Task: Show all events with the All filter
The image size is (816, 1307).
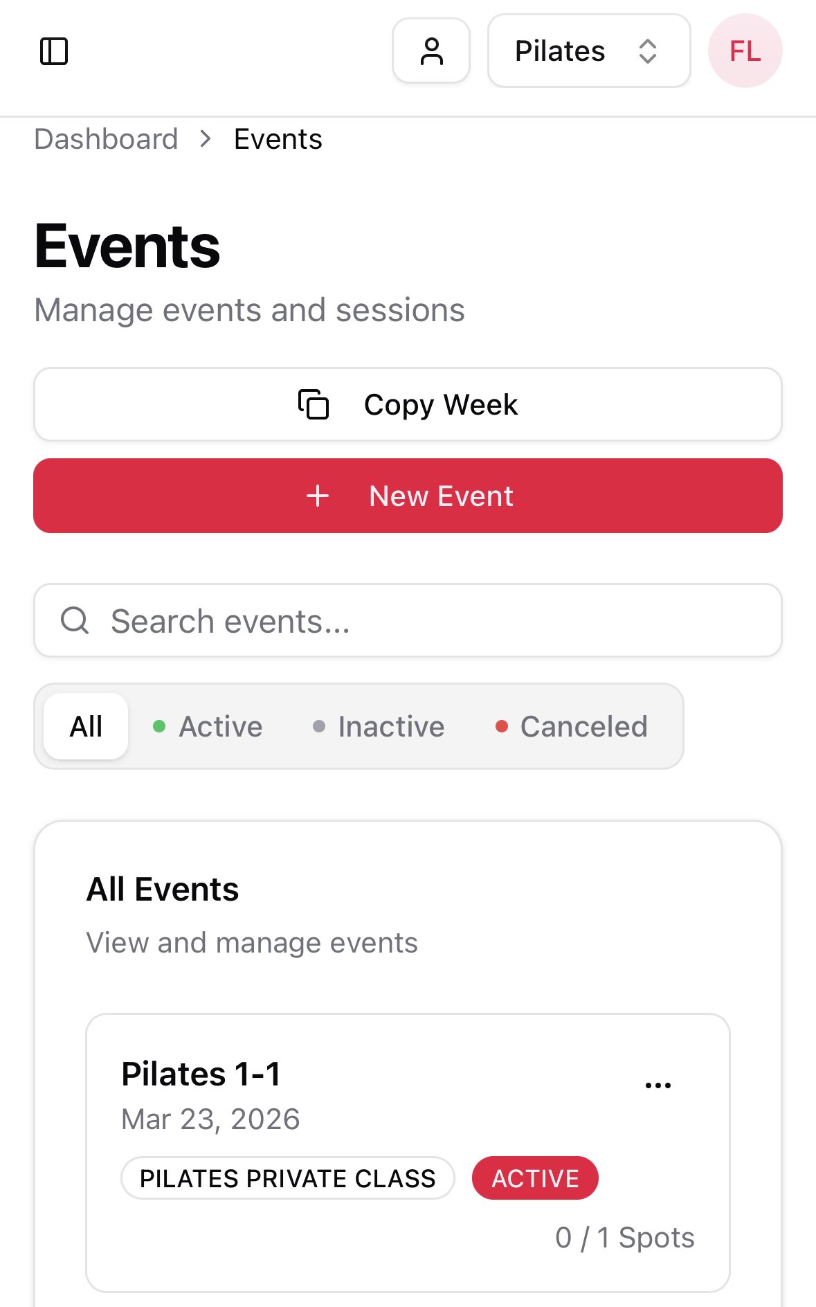Action: point(86,726)
